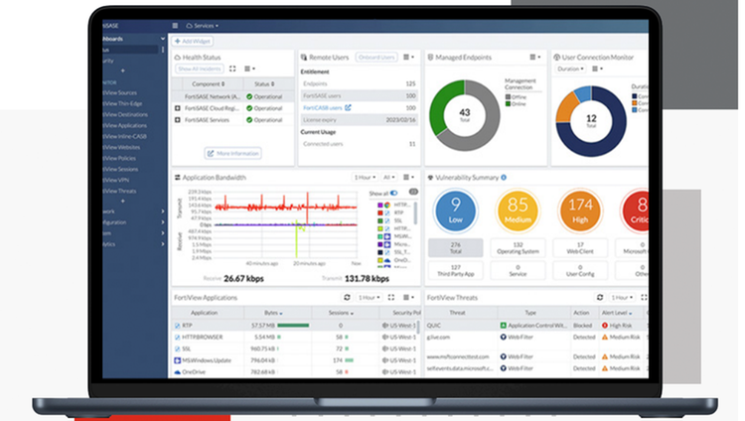The height and width of the screenshot is (421, 745).
Task: Click Offline legend swatch in Managed Endpoints
Action: click(x=508, y=97)
